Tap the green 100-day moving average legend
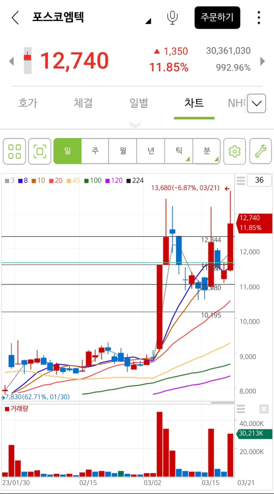The height and width of the screenshot is (494, 274). click(93, 181)
